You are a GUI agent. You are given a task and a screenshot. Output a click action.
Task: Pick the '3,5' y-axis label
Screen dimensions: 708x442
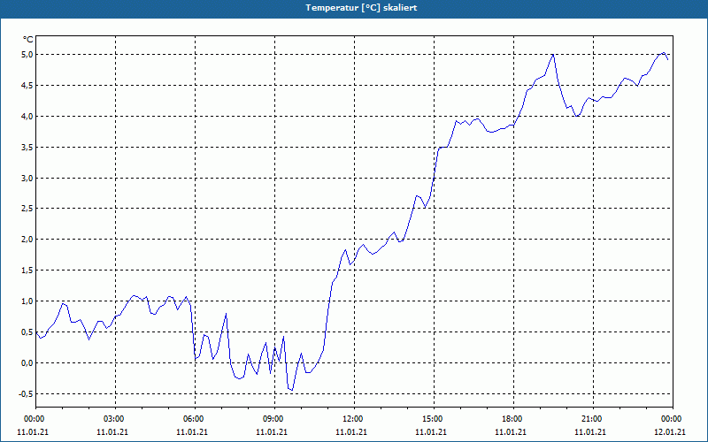(x=28, y=147)
